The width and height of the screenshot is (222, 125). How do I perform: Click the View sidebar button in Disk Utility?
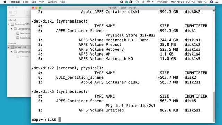[11, 12]
